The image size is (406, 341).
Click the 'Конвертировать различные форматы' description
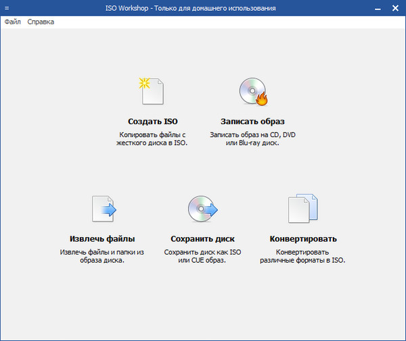tap(302, 256)
